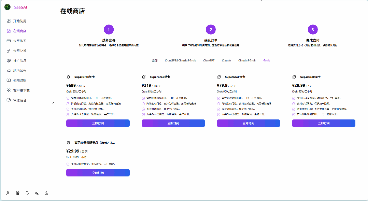Click the ¥79.9 price

(222, 86)
